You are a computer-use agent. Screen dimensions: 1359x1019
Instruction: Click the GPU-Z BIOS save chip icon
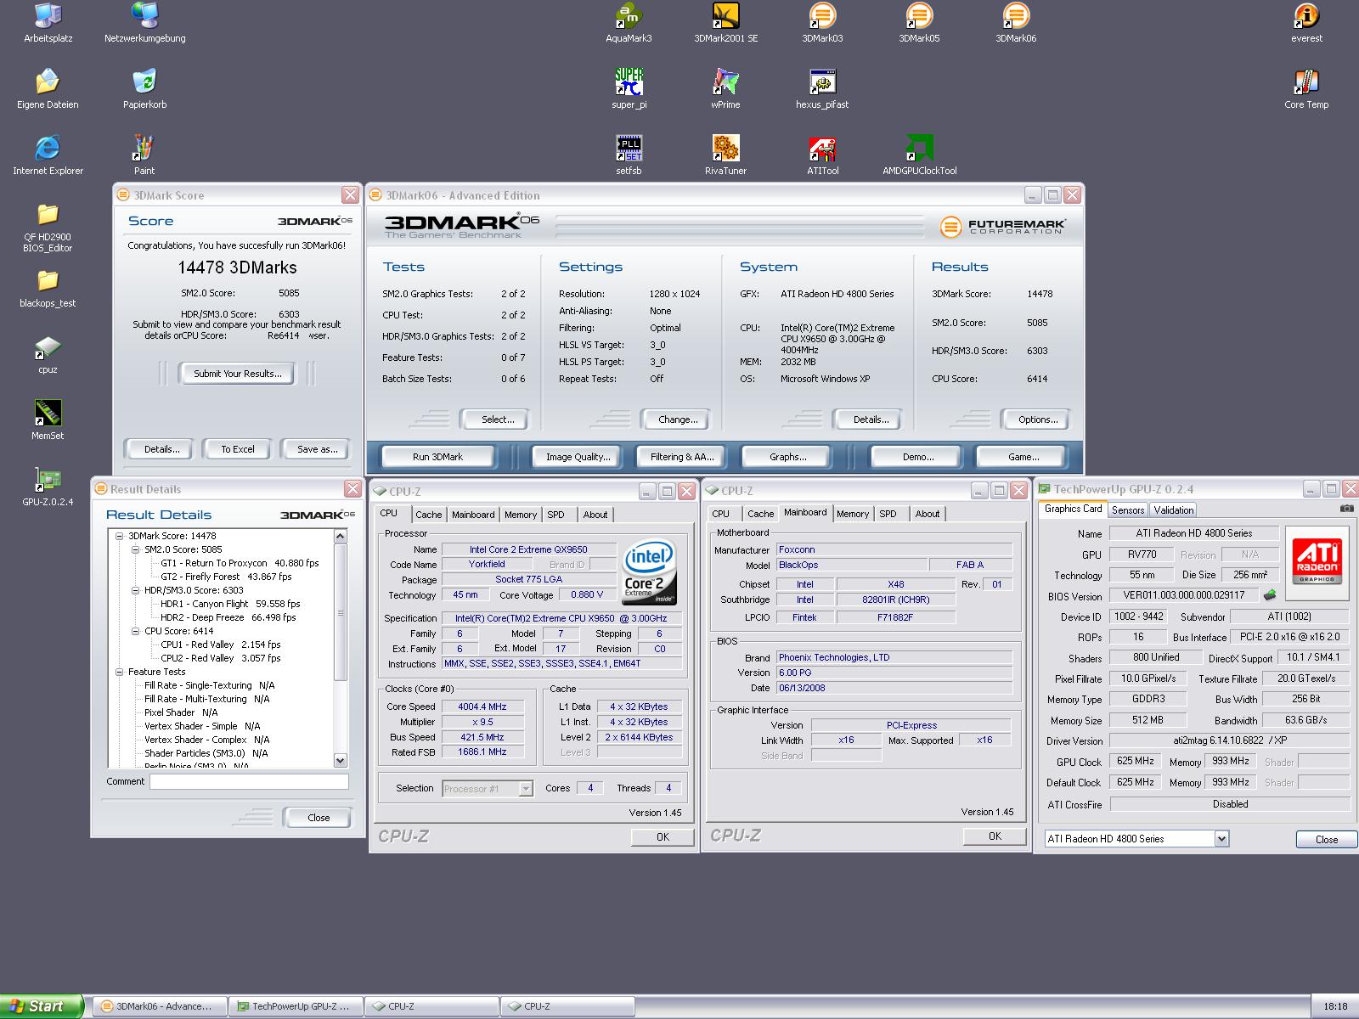pyautogui.click(x=1271, y=595)
